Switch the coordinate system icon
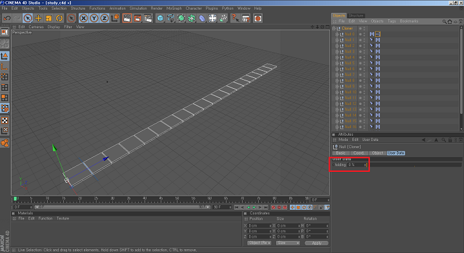The image size is (464, 253). point(115,18)
